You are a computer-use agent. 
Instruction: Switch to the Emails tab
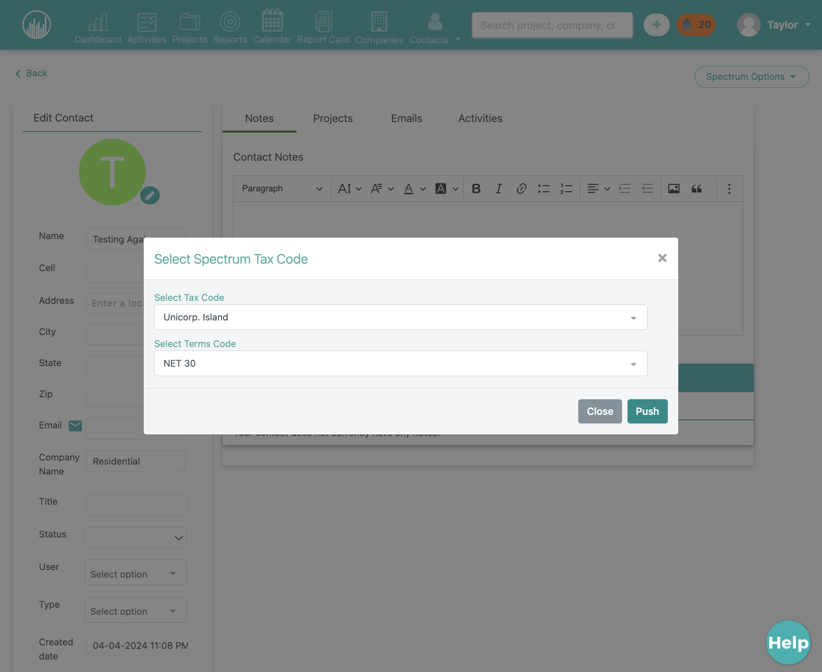(406, 119)
